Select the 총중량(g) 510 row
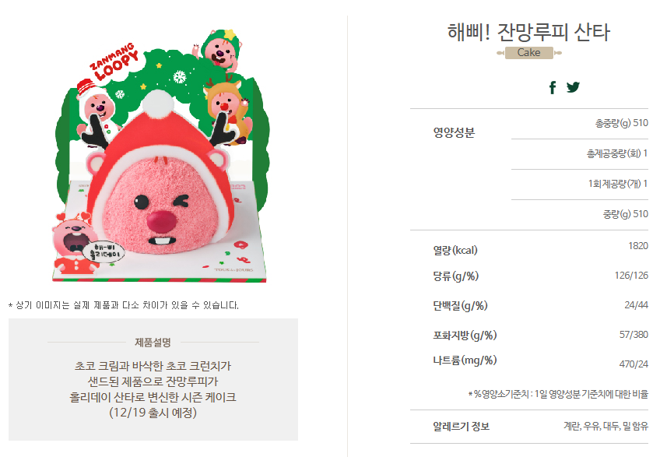Image resolution: width=660 pixels, height=457 pixels. [580, 123]
